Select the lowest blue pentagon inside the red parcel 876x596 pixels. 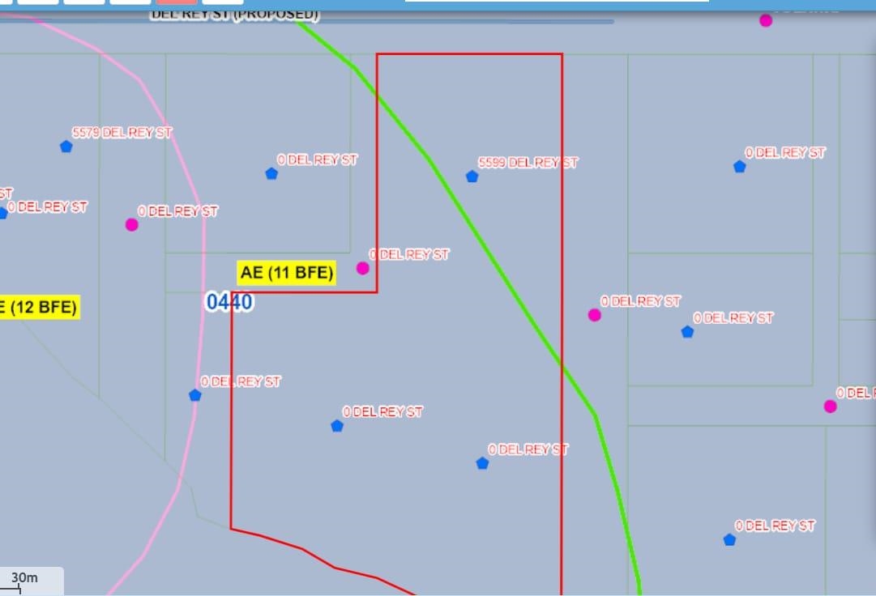pos(482,463)
